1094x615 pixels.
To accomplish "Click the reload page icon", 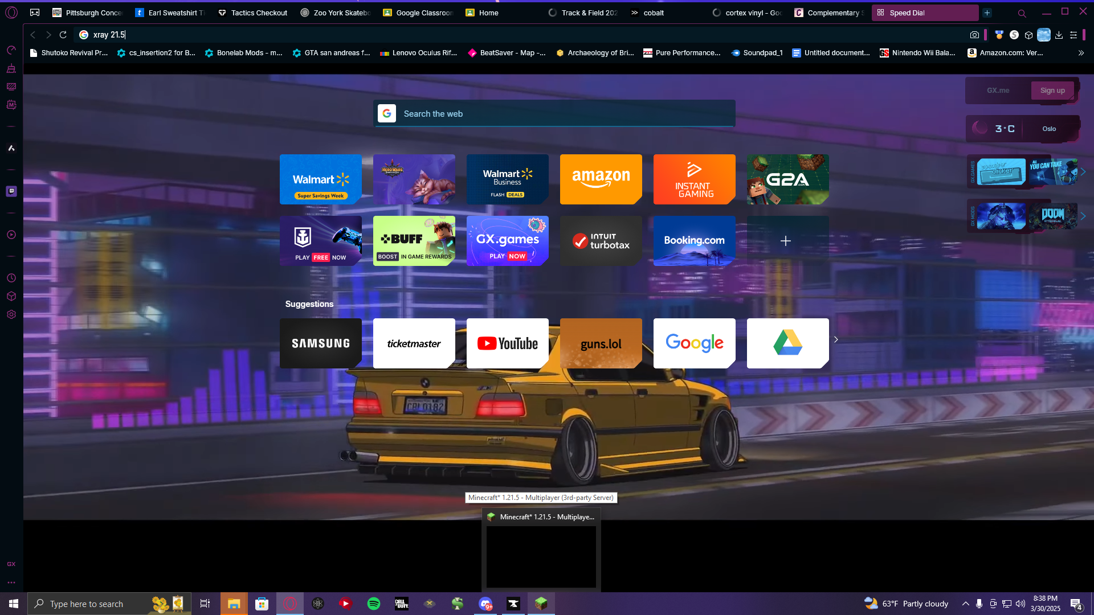I will tap(63, 35).
